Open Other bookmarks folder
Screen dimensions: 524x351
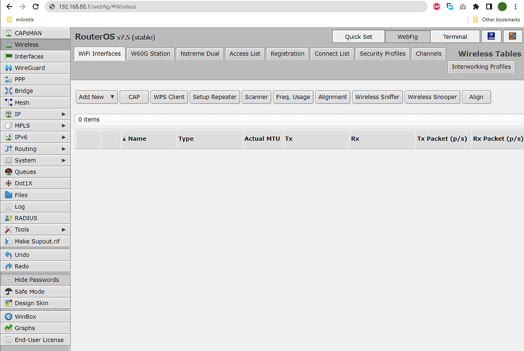[x=496, y=20]
